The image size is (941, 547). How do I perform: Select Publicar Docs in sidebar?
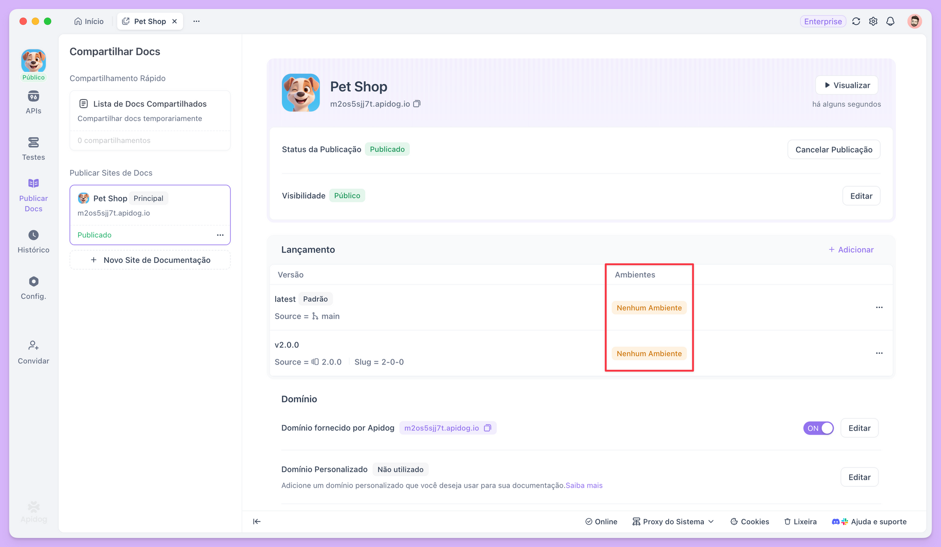click(x=33, y=195)
